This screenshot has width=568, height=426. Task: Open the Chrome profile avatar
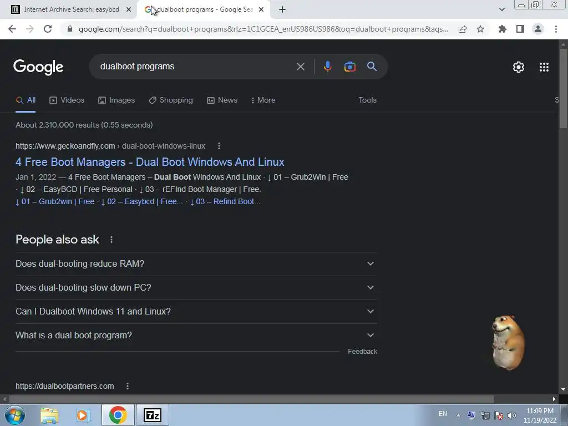538,29
